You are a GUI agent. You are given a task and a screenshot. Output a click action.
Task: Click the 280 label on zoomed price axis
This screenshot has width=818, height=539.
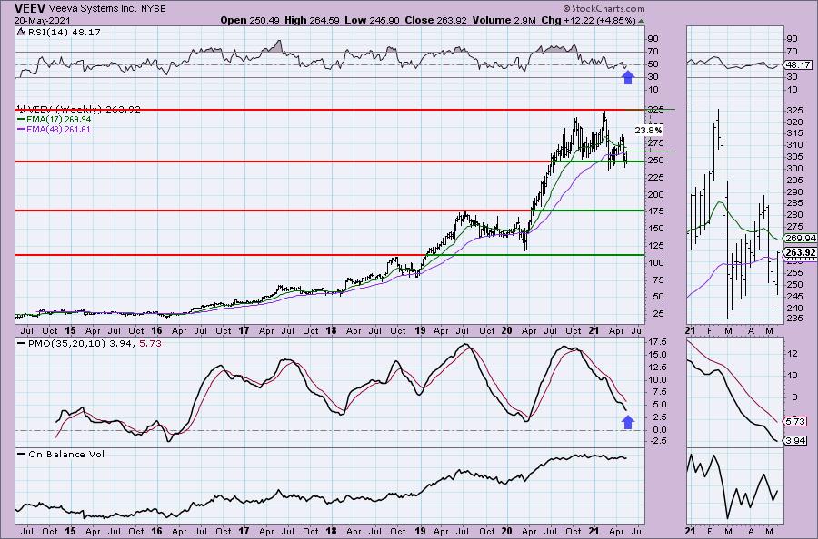794,215
